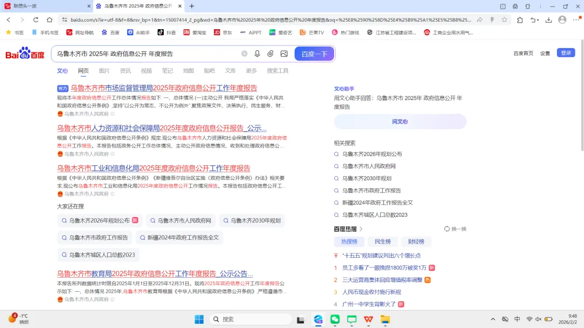
Task: Switch to 联想头一波 browser tab
Action: tap(46, 6)
